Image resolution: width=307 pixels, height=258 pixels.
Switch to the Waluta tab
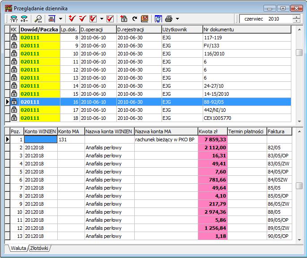[x=18, y=248]
